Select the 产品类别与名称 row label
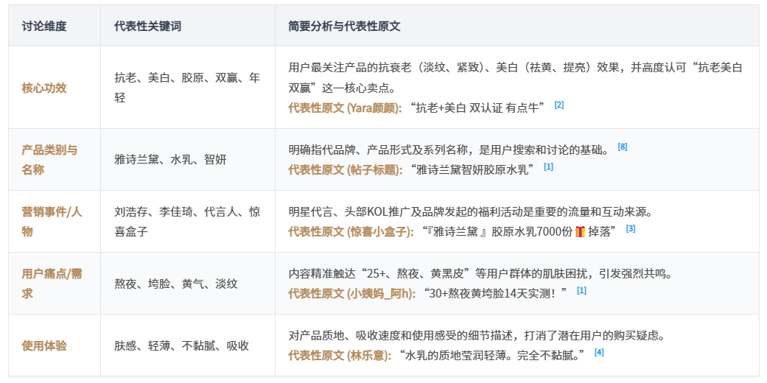Image resolution: width=767 pixels, height=383 pixels. tap(49, 159)
